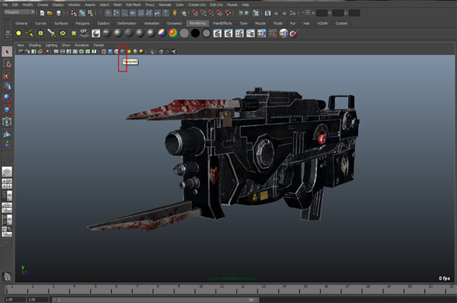The width and height of the screenshot is (457, 303).
Task: Choose the Paint Selection tool
Action: [x=7, y=75]
